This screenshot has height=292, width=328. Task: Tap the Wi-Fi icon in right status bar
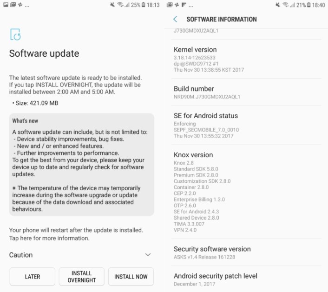point(286,5)
